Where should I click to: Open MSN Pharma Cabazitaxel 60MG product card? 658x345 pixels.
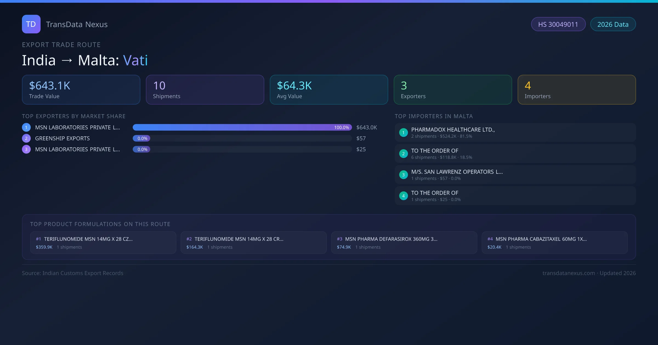click(x=554, y=243)
